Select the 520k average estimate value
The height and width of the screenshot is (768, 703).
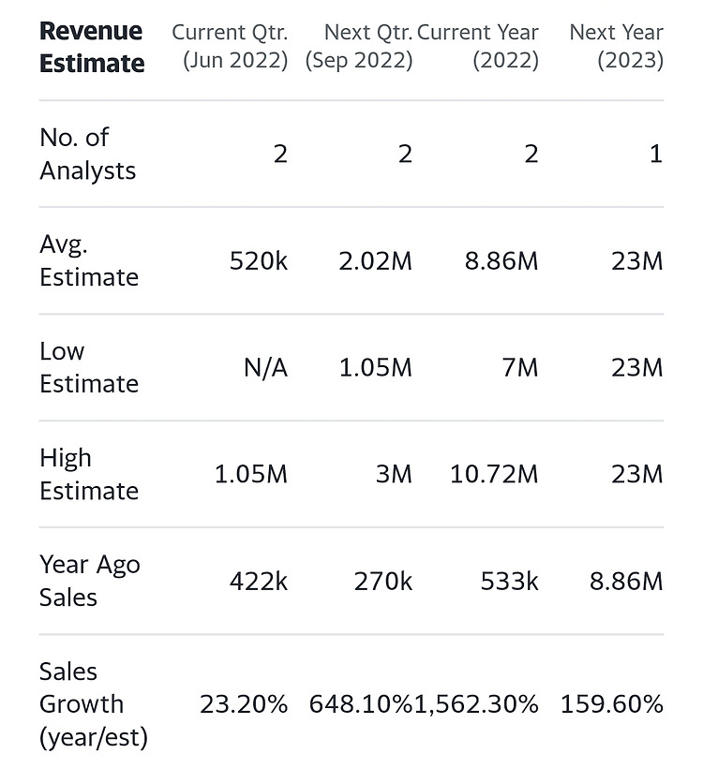click(259, 261)
